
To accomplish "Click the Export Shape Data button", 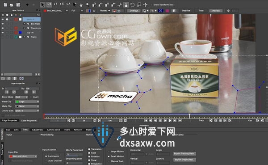I will [x=184, y=160].
